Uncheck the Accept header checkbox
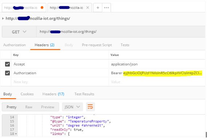The width and height of the screenshot is (207, 140). [x=7, y=64]
